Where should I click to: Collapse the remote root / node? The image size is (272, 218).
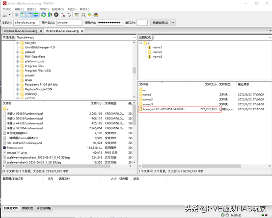(141, 43)
